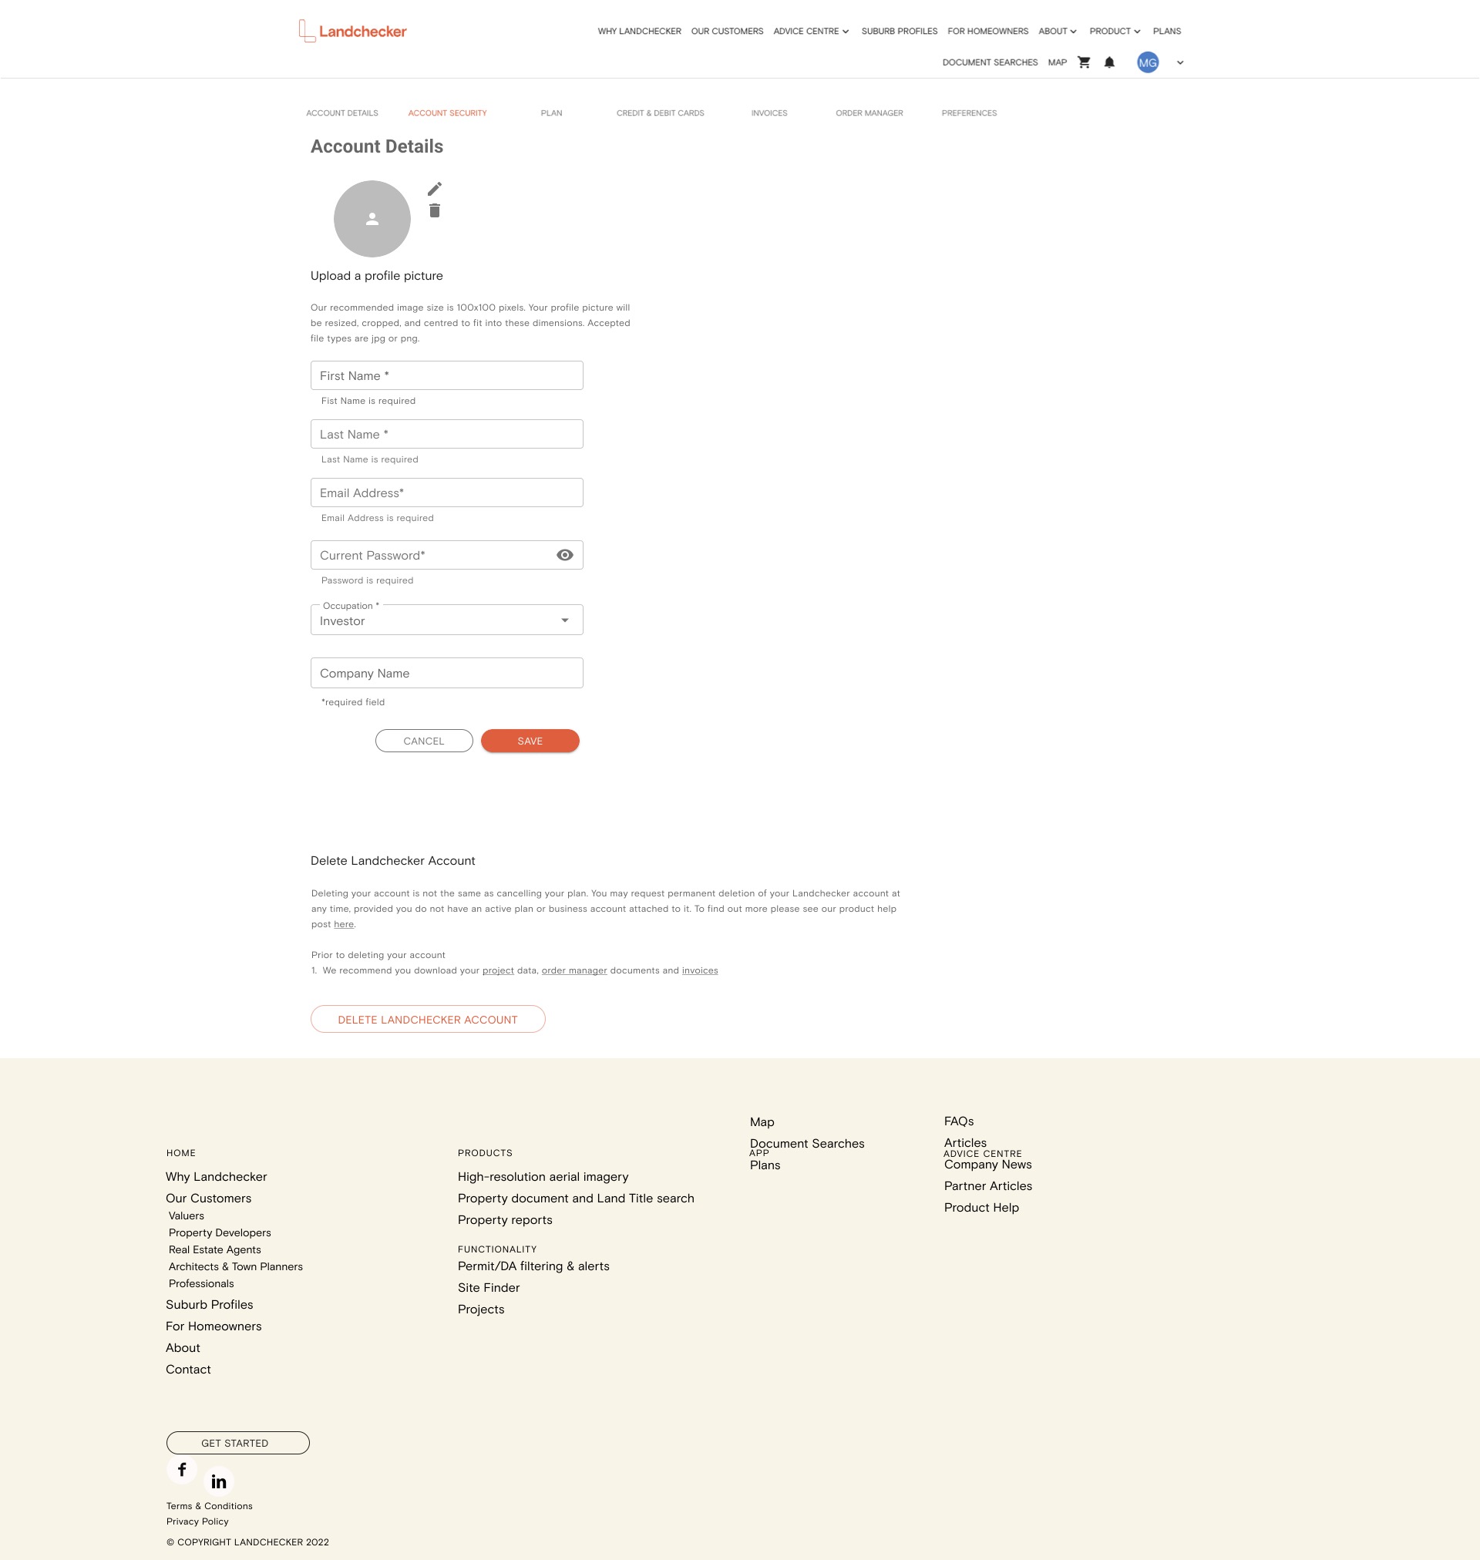Switch to Plan tab
The height and width of the screenshot is (1560, 1480).
(551, 113)
